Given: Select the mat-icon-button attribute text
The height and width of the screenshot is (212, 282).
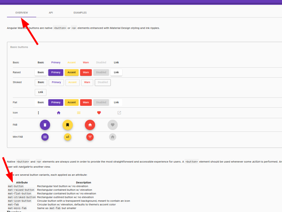Looking at the screenshot, I should pos(19,201).
